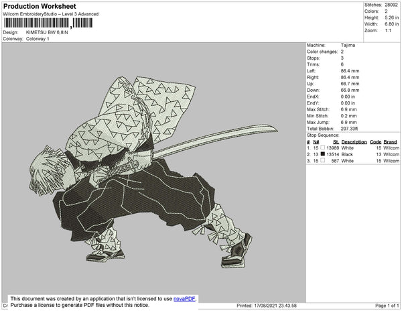Viewport: 402px width, 311px height.
Task: Select the "EndX:" label
Action: tap(313, 97)
